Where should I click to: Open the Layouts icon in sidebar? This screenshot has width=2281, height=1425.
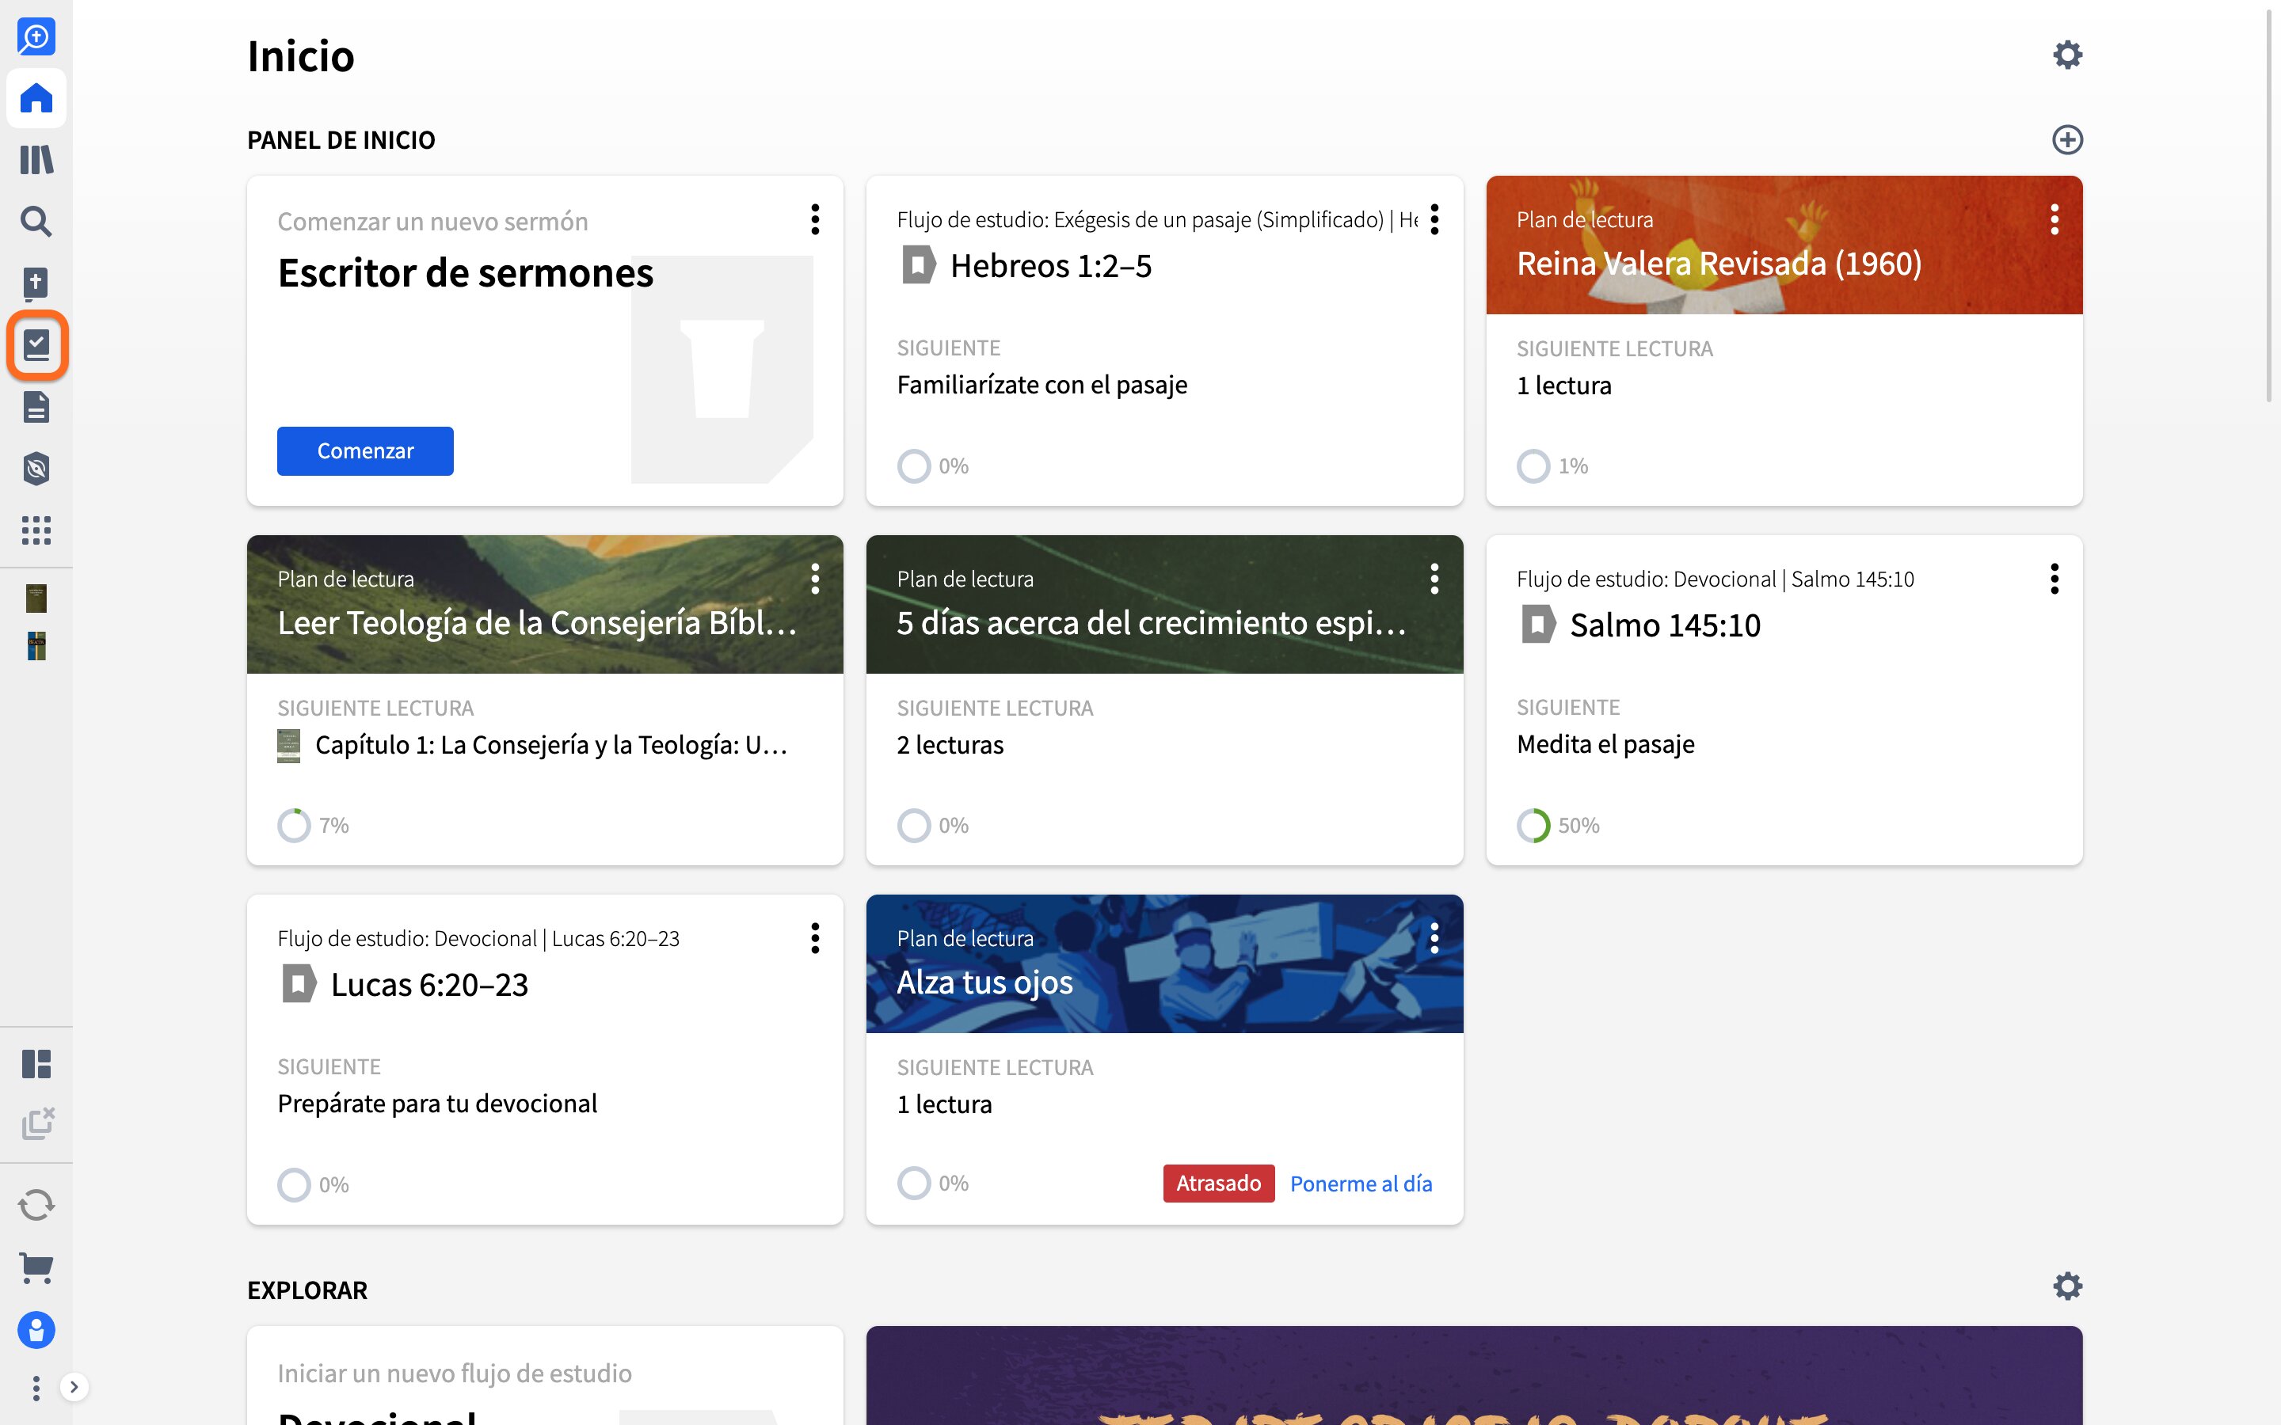36,1064
